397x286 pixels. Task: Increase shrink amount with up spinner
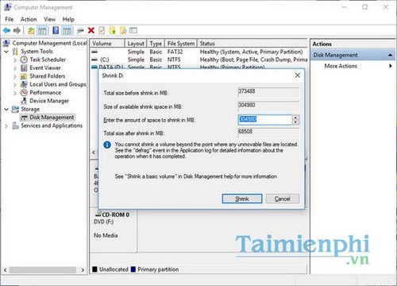(x=296, y=118)
